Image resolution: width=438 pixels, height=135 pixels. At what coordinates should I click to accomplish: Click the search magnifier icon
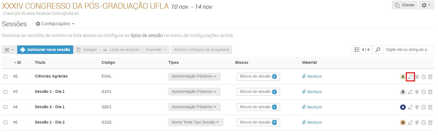378,50
